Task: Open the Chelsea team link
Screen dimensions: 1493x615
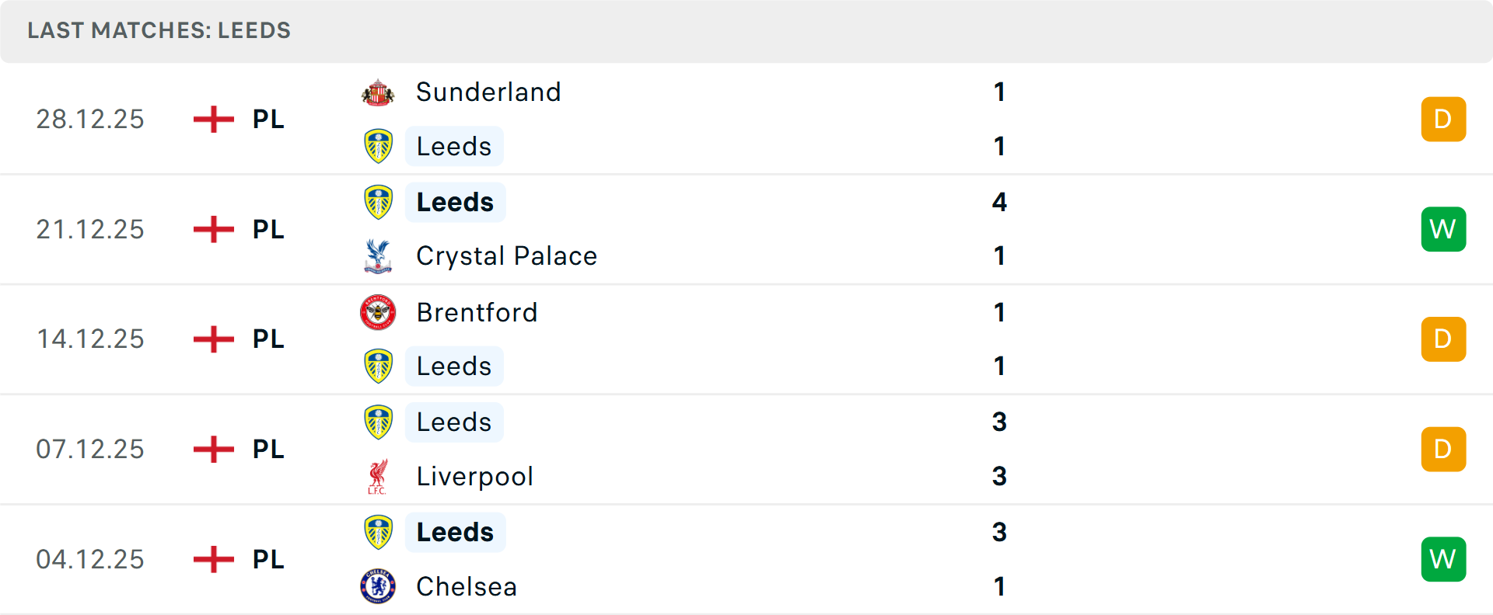Action: tap(467, 587)
